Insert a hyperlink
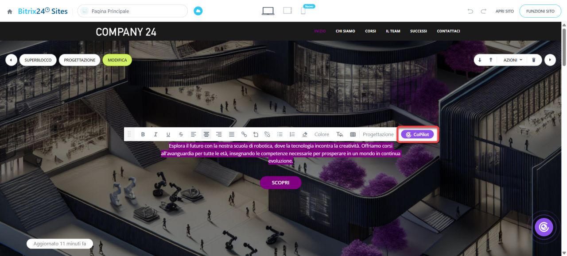This screenshot has width=567, height=256. click(244, 134)
